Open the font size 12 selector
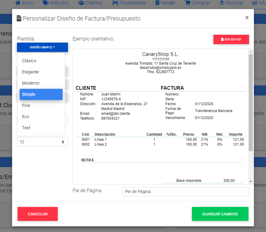Screen dimensions: 266x232 click(42, 142)
